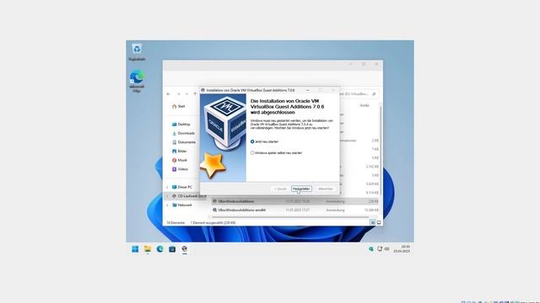Open File Explorer from the taskbar
Viewport: 540px width, 303px height.
[x=148, y=249]
